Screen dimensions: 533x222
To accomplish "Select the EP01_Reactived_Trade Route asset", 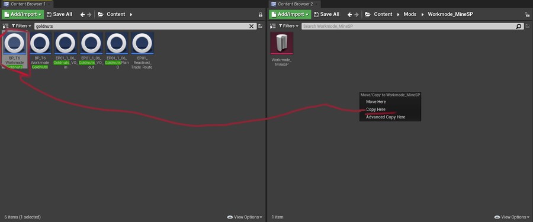I will tap(142, 50).
